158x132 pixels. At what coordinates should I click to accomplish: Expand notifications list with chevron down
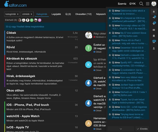pyautogui.click(x=121, y=129)
